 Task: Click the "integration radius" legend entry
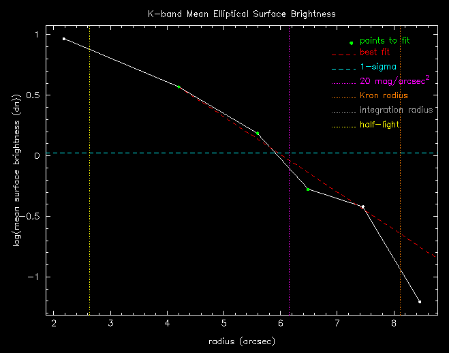coord(396,110)
